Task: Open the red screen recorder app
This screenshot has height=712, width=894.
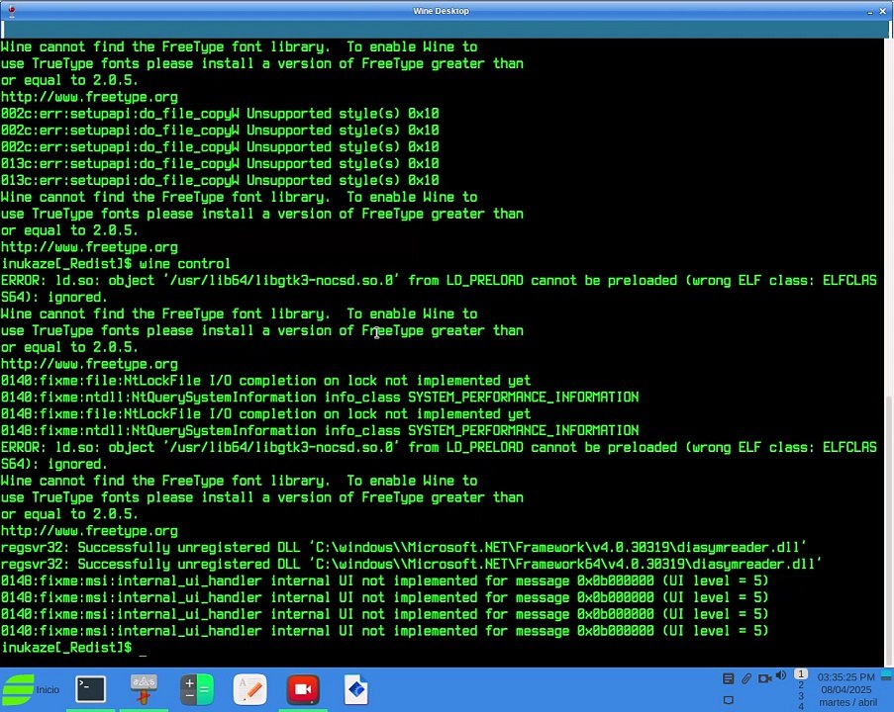Action: [303, 690]
